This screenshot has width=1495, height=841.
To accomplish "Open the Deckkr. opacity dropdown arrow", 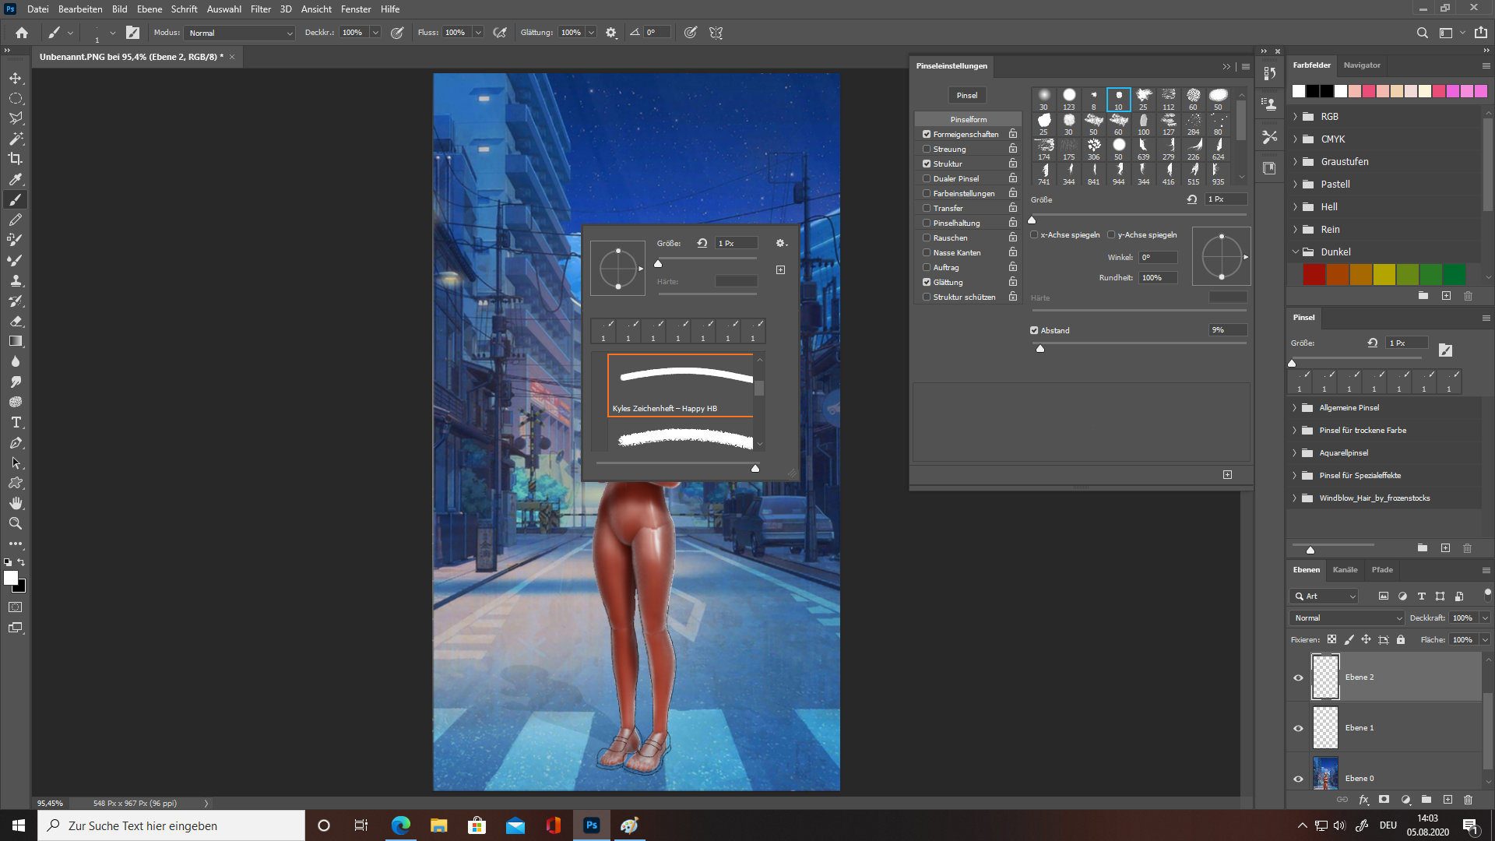I will click(375, 33).
